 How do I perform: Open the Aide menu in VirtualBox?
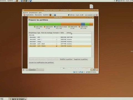click(x=40, y=12)
